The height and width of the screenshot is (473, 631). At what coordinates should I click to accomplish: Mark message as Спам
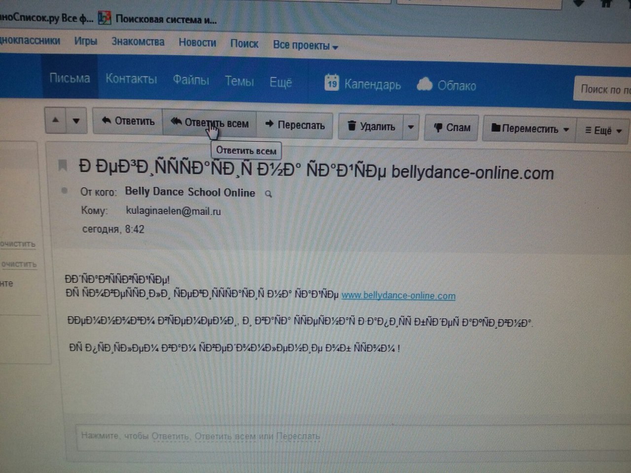[452, 128]
